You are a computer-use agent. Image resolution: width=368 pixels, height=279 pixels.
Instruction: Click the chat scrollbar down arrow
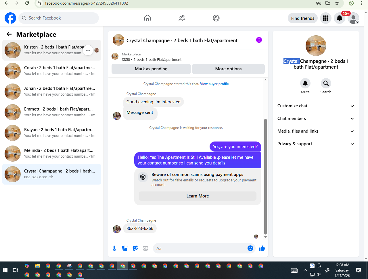pyautogui.click(x=266, y=237)
